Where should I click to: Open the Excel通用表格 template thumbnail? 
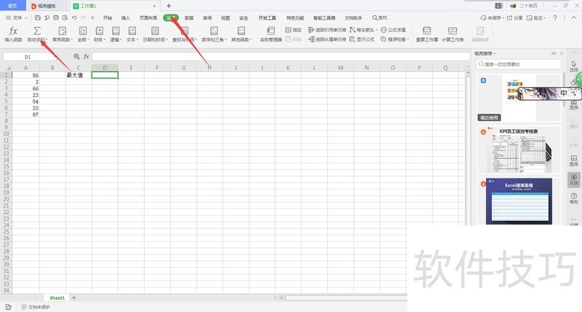tap(519, 201)
